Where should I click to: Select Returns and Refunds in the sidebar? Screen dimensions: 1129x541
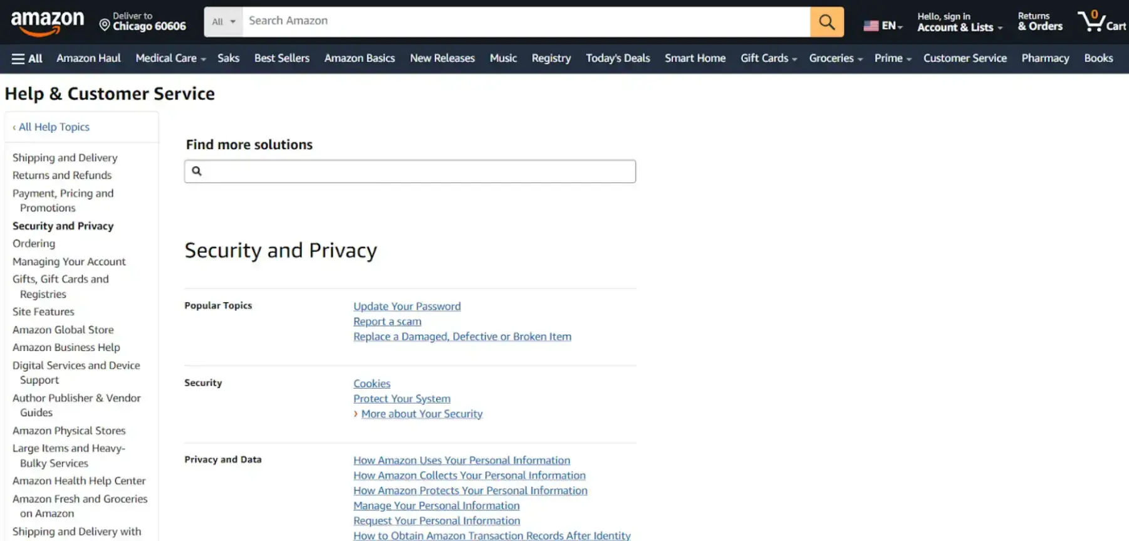point(61,175)
